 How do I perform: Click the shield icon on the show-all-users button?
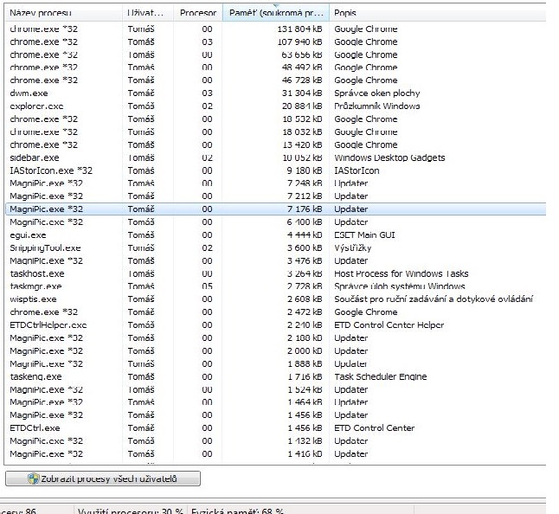[34, 479]
